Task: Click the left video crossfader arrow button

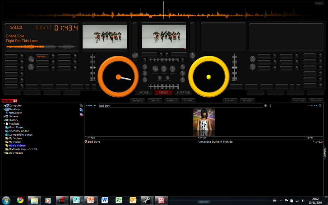Action: pyautogui.click(x=145, y=60)
